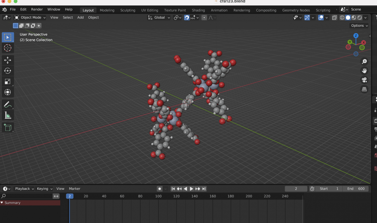The width and height of the screenshot is (377, 223).
Task: Toggle X-ray display mode
Action: click(x=335, y=18)
